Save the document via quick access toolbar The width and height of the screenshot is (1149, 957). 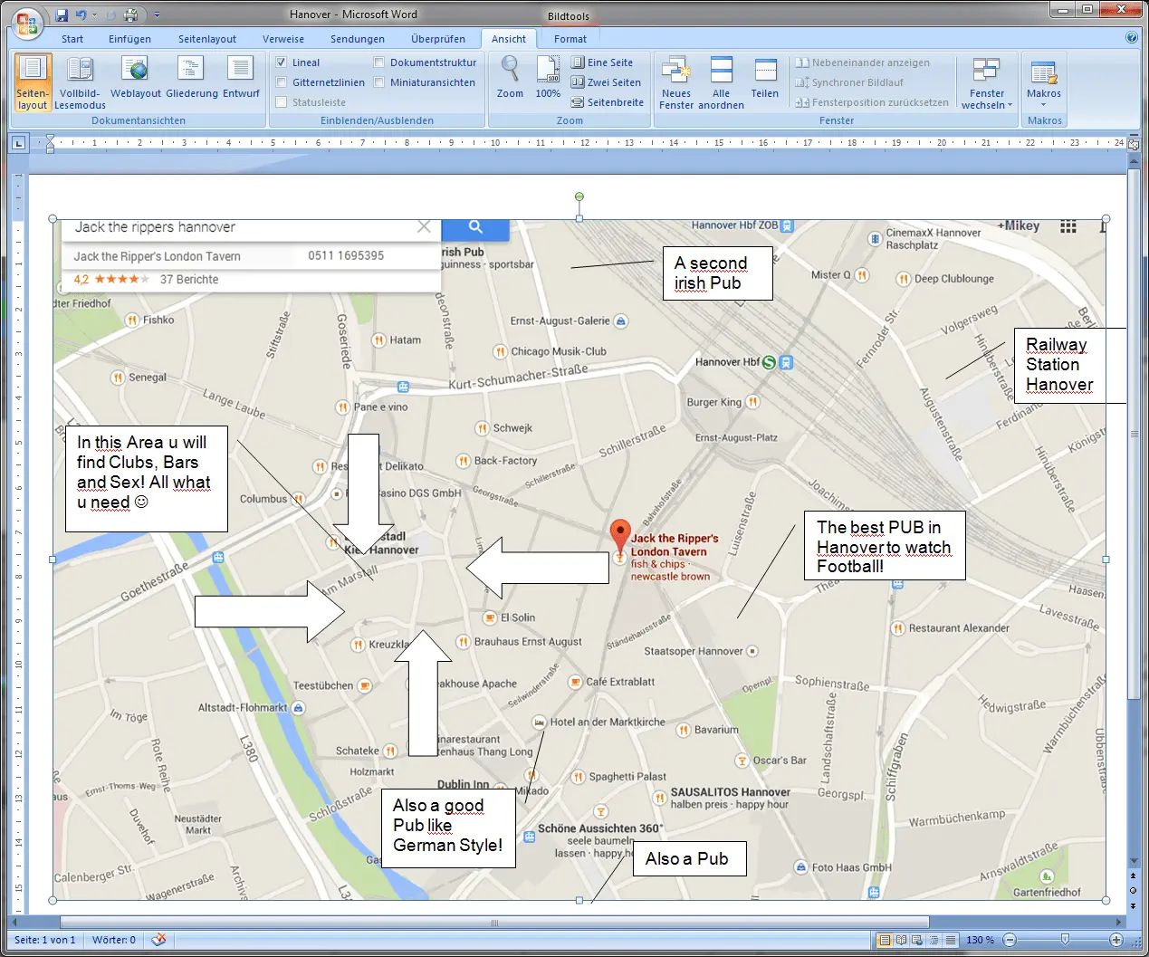point(62,15)
